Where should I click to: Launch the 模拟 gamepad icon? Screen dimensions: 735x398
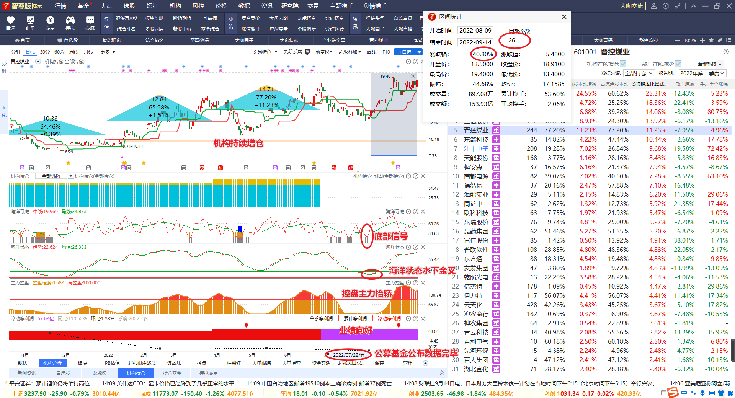pos(70,20)
